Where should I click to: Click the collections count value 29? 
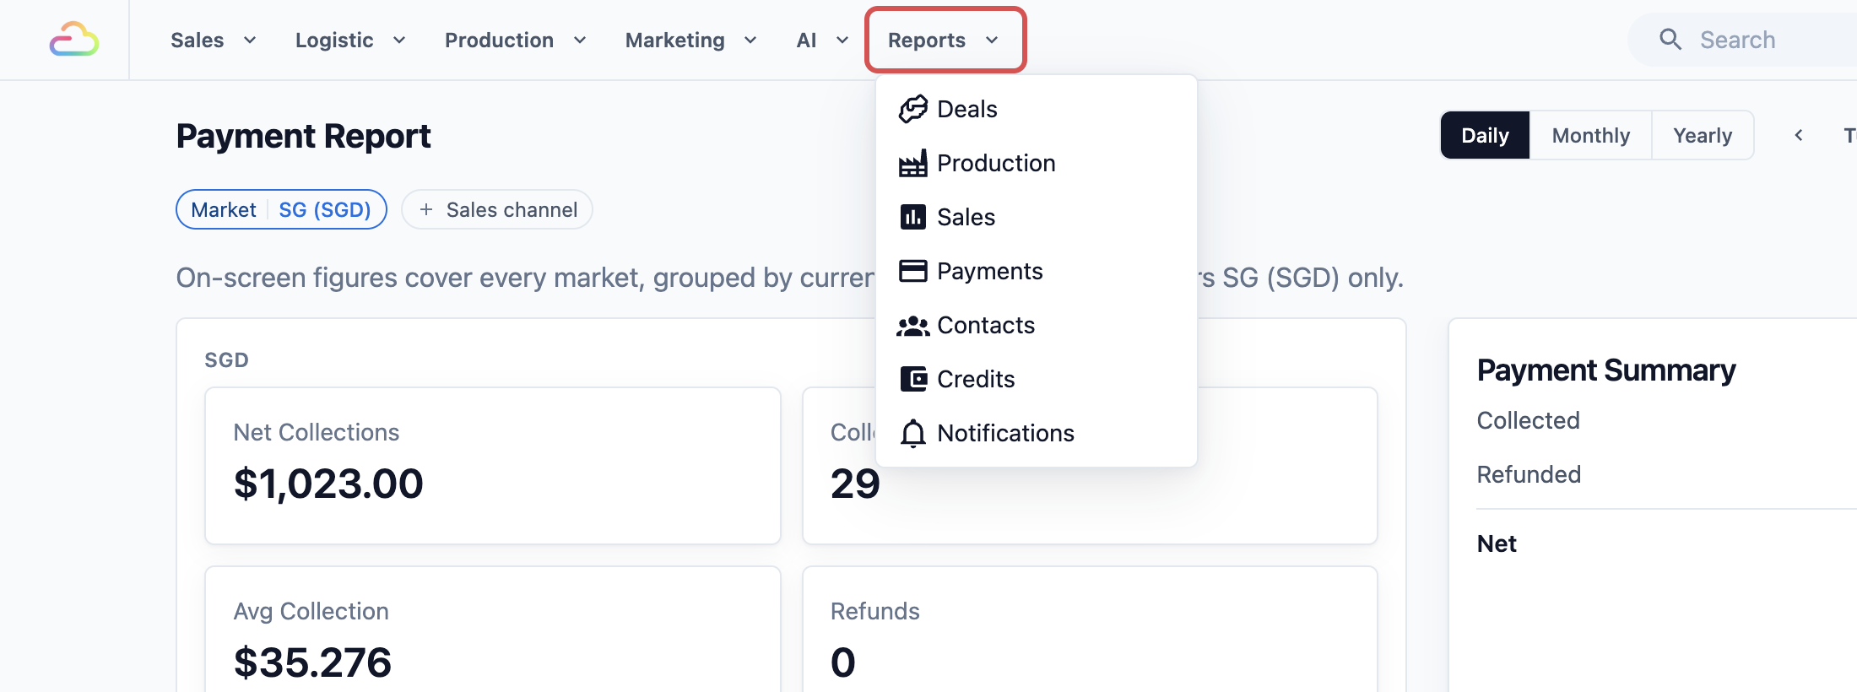(x=855, y=484)
